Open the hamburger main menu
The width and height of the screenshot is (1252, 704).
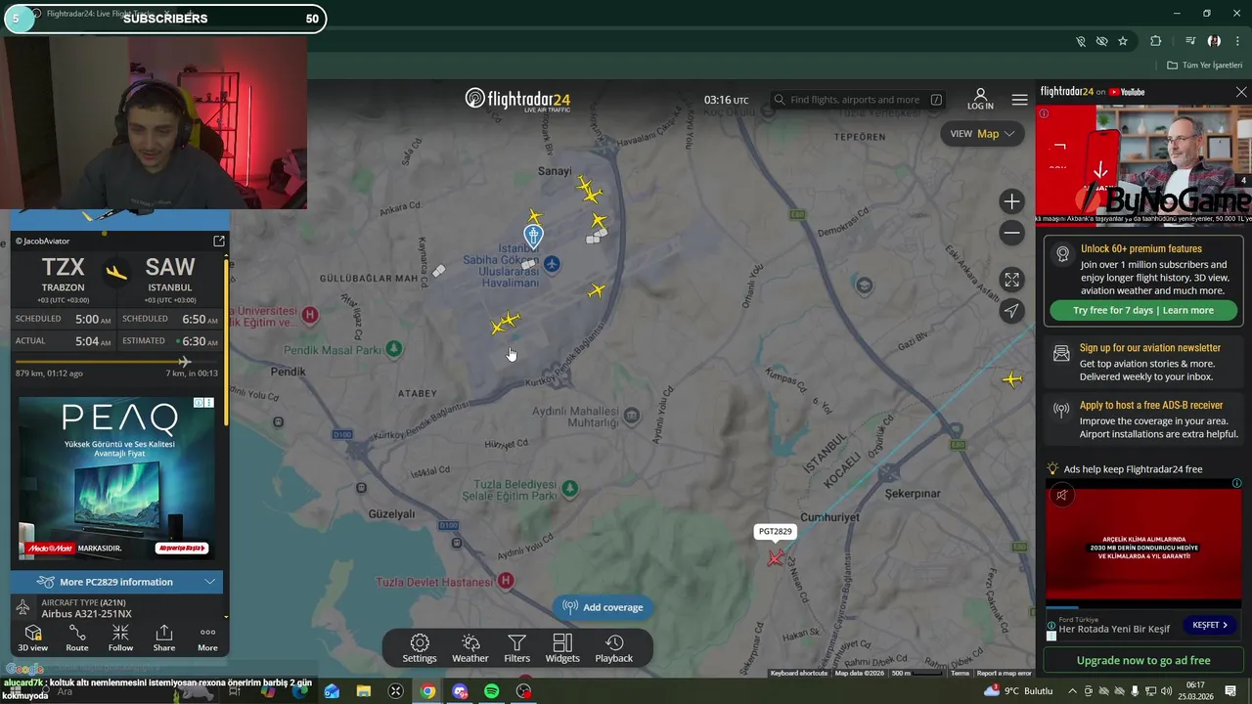[x=1019, y=100]
